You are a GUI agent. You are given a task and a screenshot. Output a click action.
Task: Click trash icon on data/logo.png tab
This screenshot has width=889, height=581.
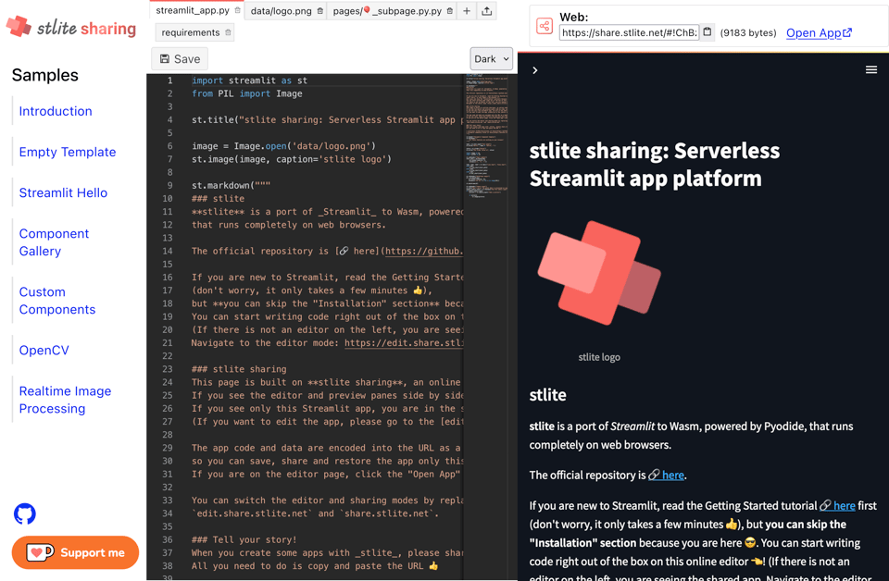point(320,11)
